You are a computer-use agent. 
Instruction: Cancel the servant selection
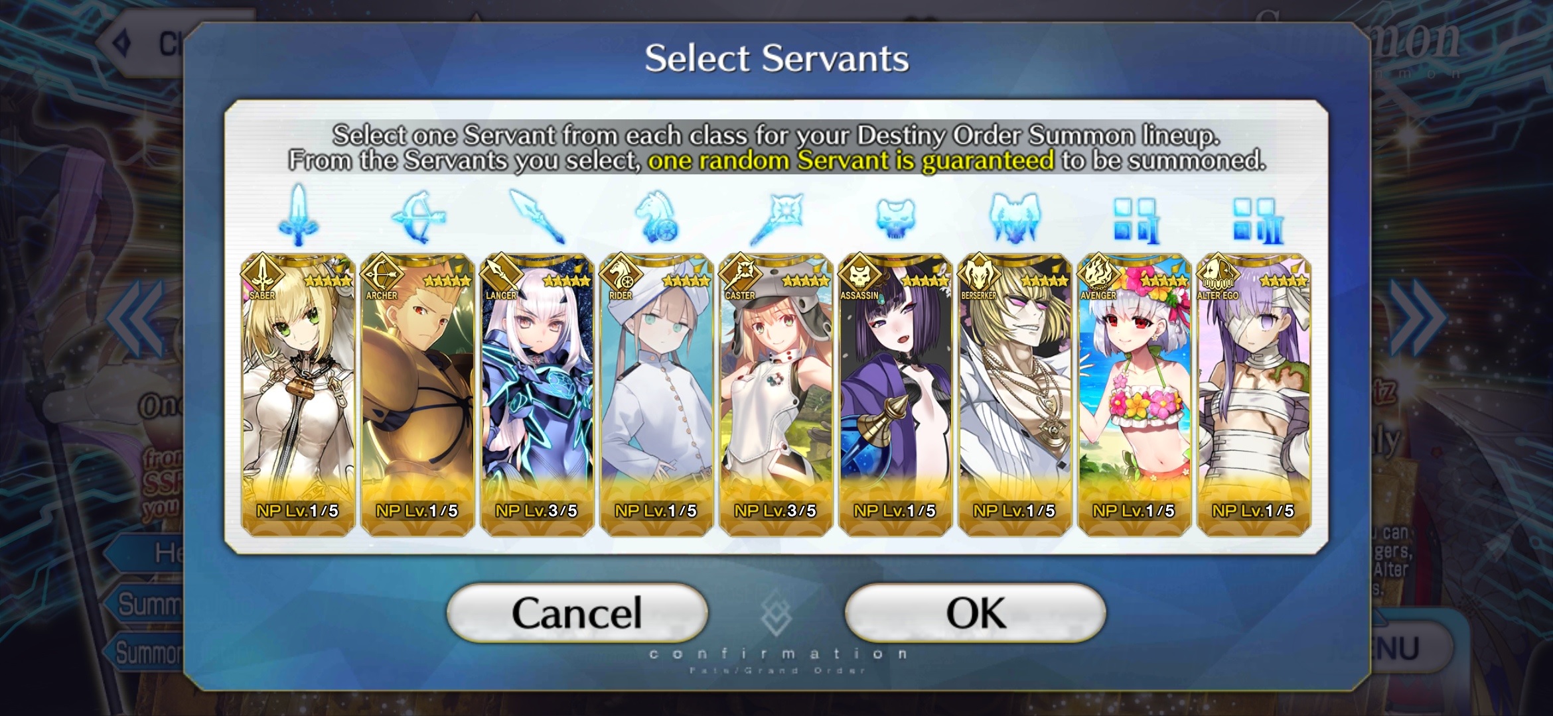tap(577, 613)
